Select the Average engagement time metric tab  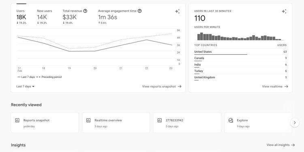(120, 17)
